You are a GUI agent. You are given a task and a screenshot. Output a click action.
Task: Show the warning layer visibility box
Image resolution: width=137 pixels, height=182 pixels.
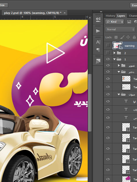pyautogui.click(x=108, y=45)
